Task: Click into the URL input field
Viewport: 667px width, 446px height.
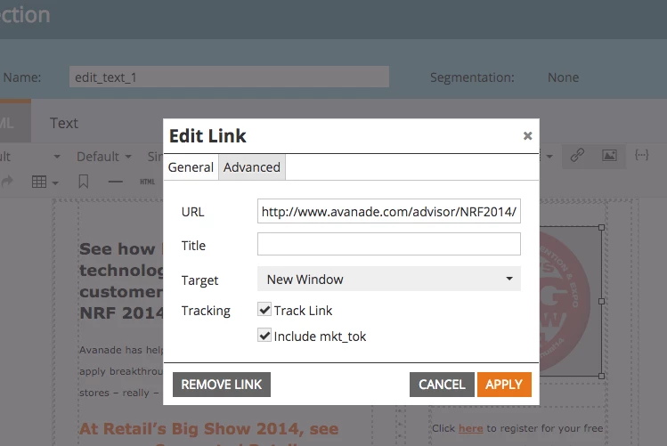Action: tap(389, 211)
